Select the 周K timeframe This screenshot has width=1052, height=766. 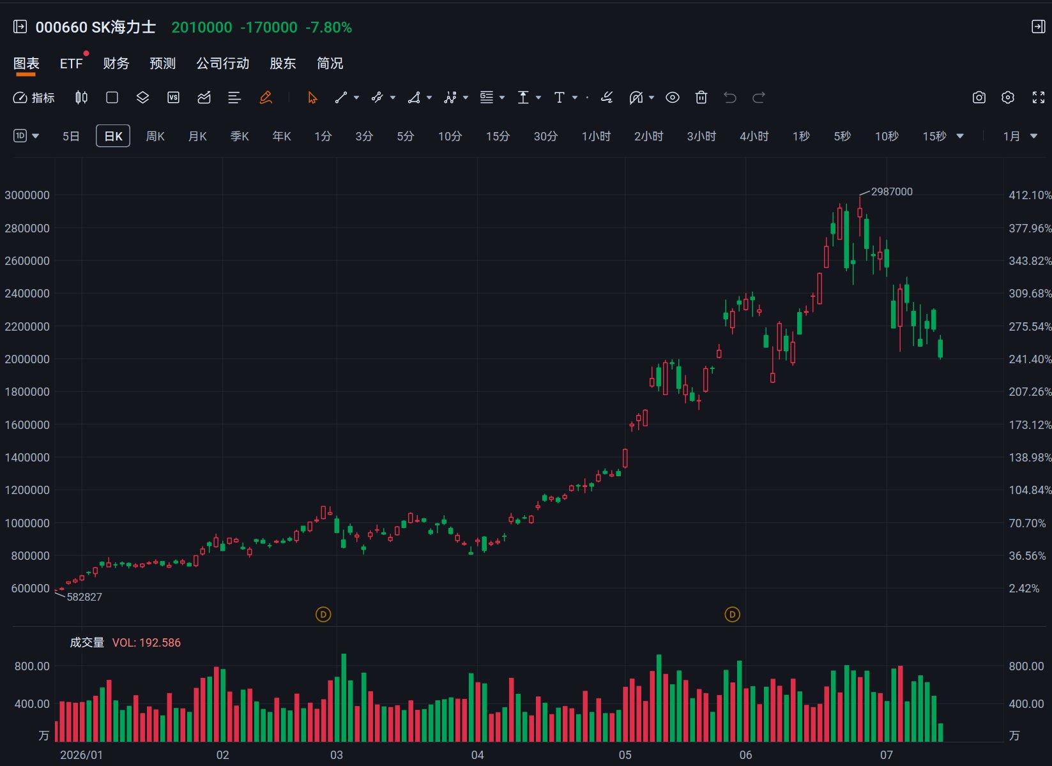pos(155,136)
